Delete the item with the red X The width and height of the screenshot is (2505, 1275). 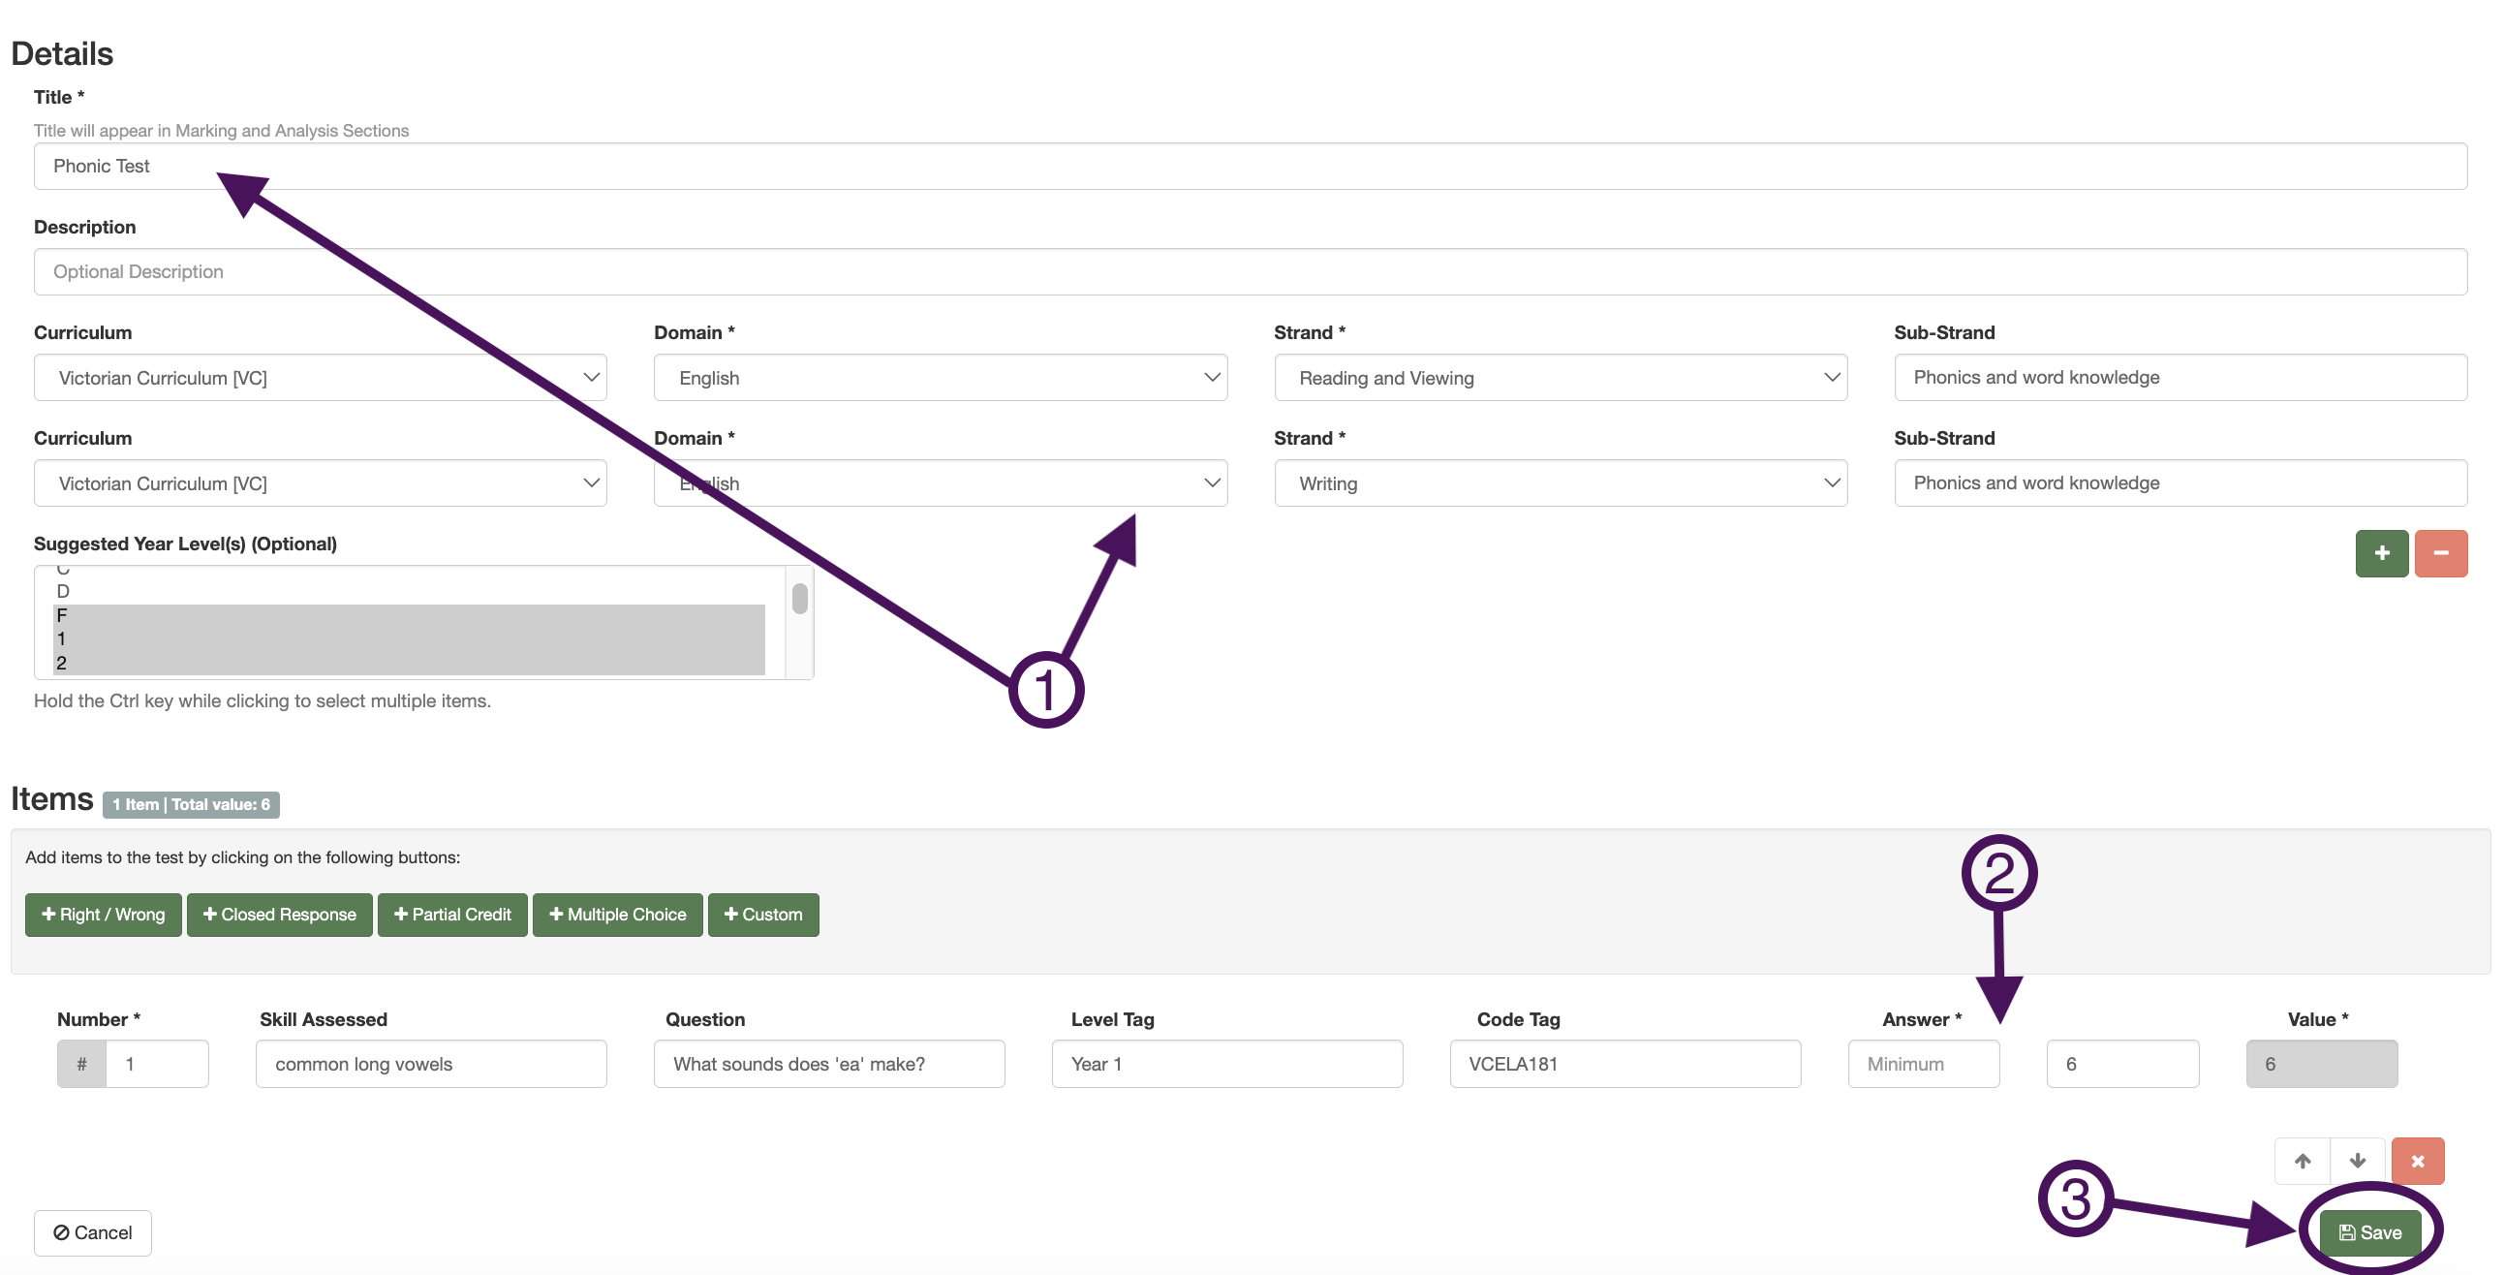(x=2418, y=1161)
